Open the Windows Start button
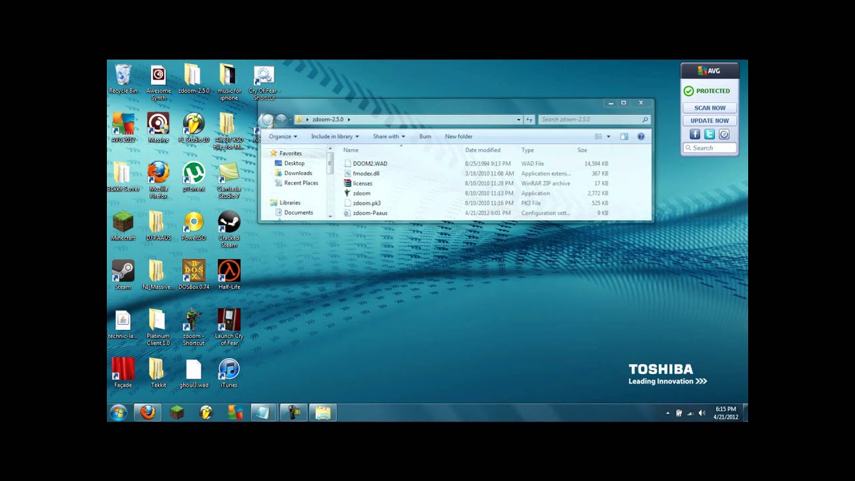Image resolution: width=855 pixels, height=481 pixels. coord(118,413)
